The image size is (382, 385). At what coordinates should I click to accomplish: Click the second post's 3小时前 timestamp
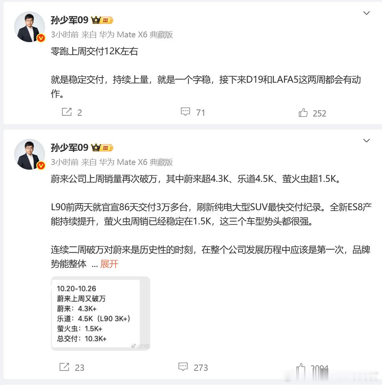pyautogui.click(x=65, y=162)
